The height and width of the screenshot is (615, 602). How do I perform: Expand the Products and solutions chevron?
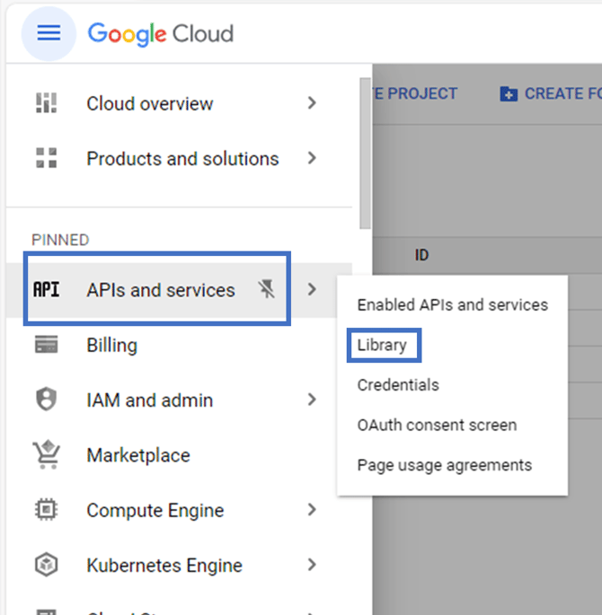pos(312,158)
